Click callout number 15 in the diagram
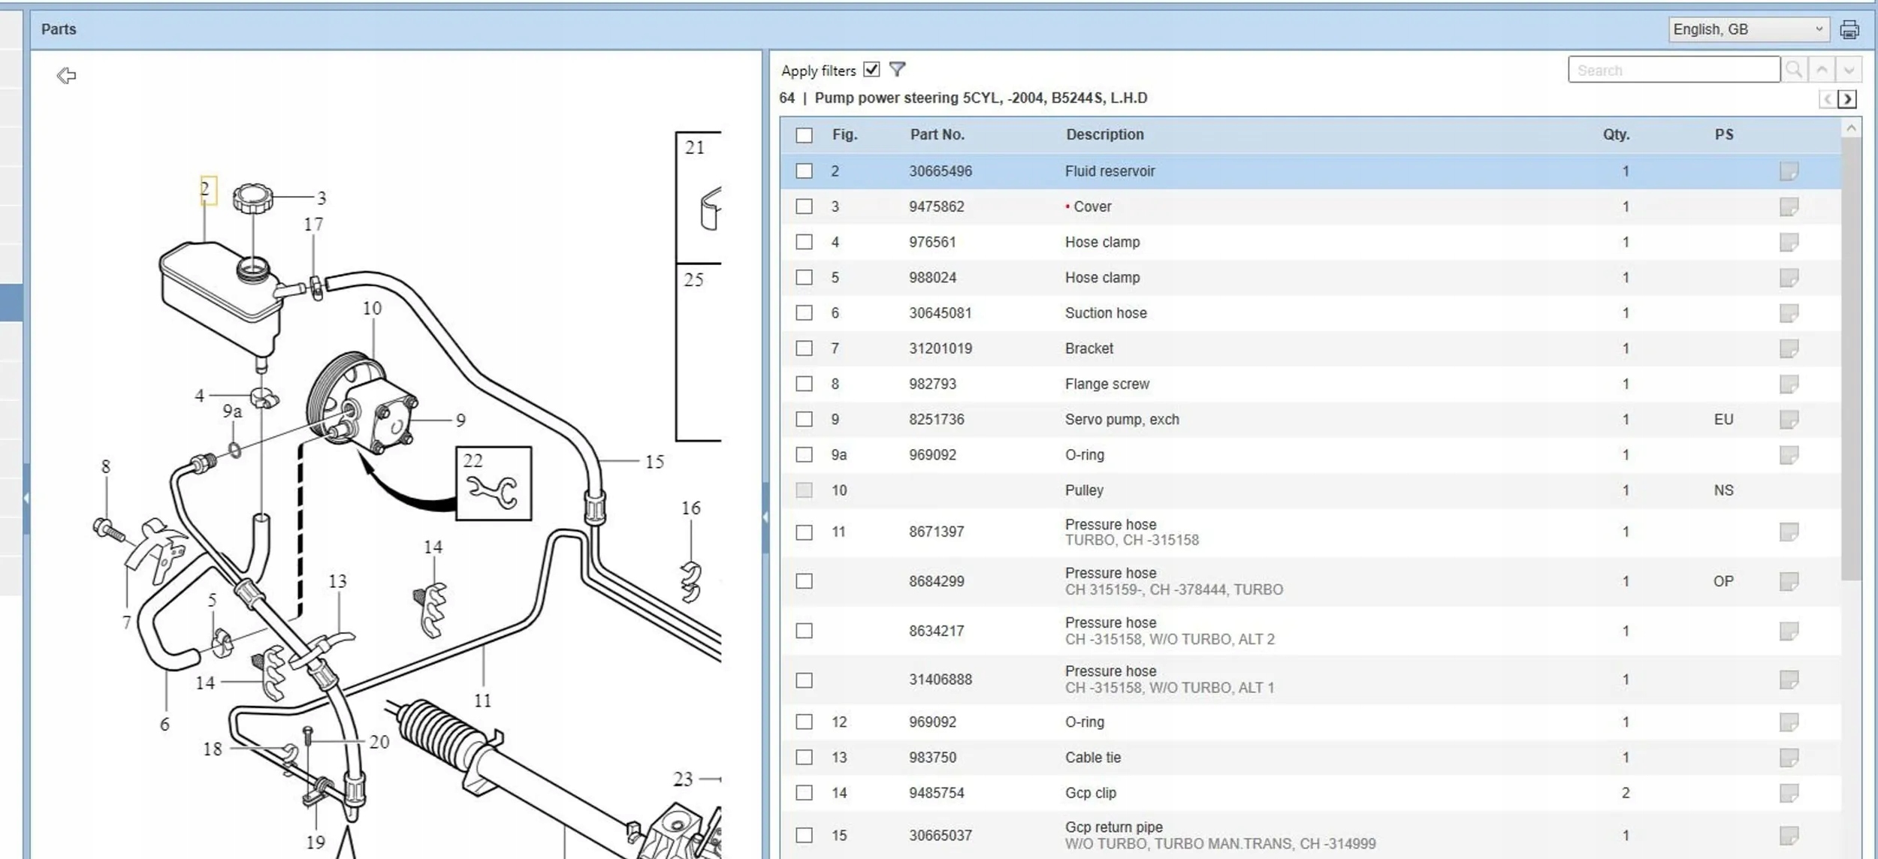Viewport: 1878px width, 859px height. click(654, 462)
